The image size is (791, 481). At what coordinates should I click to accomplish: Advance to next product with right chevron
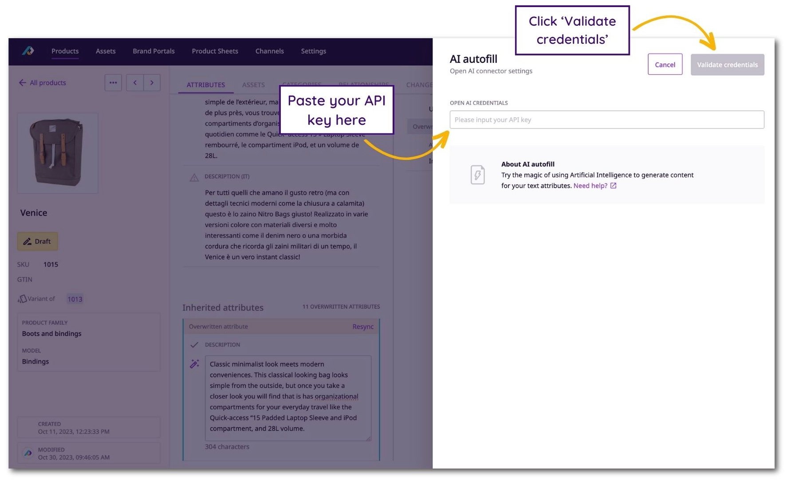[152, 82]
